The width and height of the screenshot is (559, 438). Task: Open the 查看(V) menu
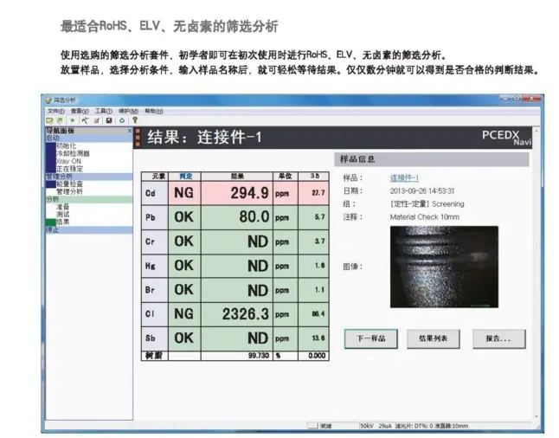point(80,112)
